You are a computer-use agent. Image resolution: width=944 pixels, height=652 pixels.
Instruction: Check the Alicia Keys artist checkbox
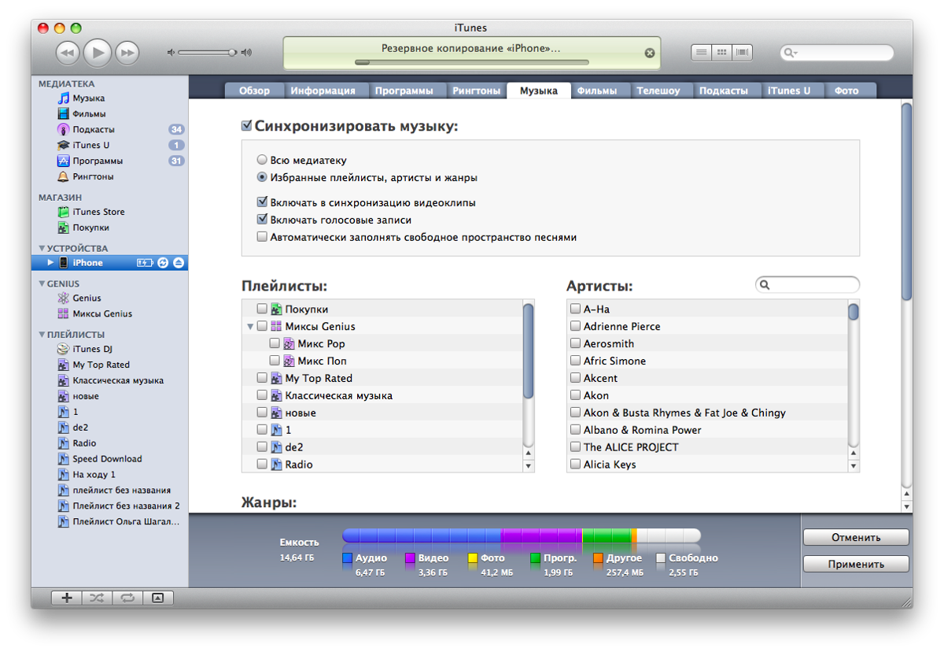tap(576, 465)
